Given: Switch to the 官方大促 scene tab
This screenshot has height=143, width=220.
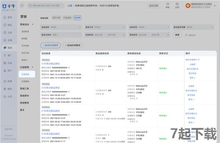Looking at the screenshot, I should coord(56,18).
